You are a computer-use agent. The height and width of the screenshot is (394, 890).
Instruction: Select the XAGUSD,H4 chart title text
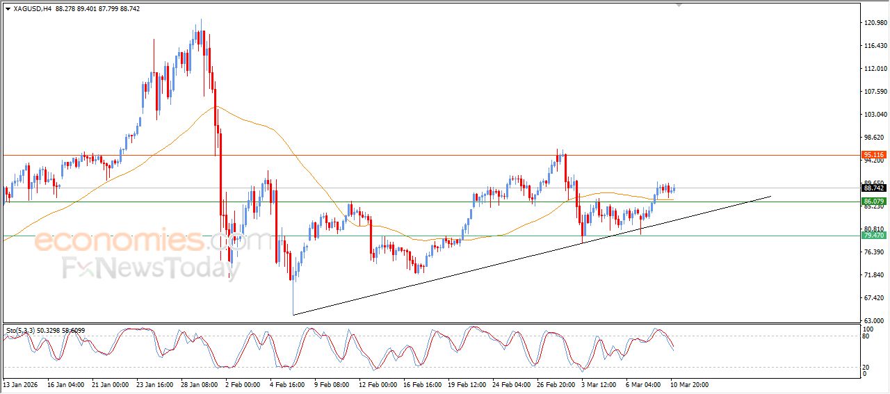pos(31,9)
